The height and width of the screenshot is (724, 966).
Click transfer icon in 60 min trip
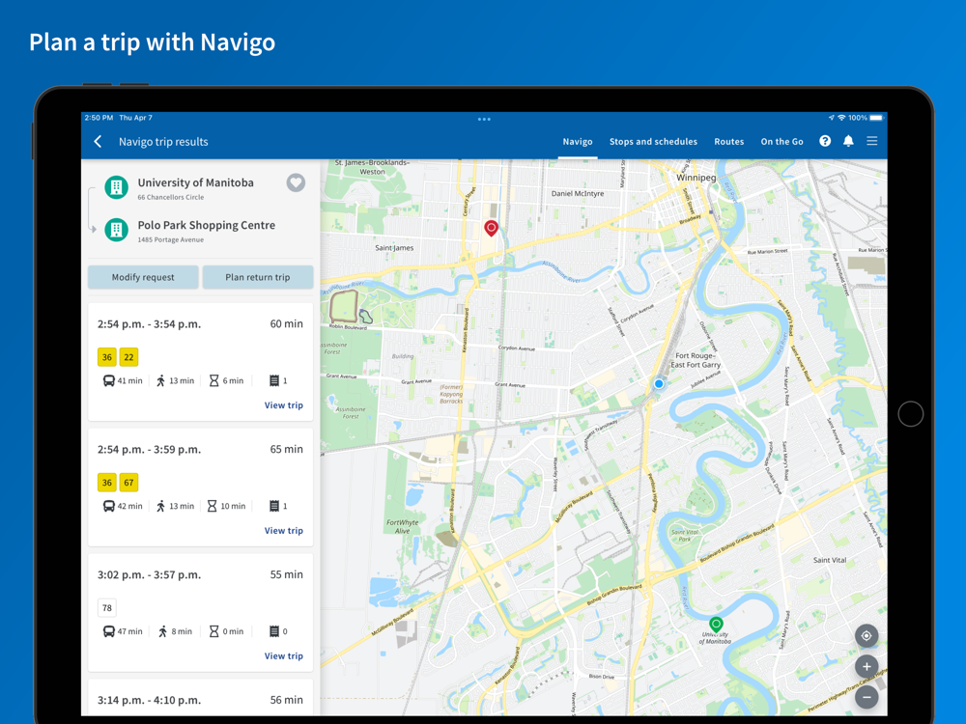[x=274, y=381]
